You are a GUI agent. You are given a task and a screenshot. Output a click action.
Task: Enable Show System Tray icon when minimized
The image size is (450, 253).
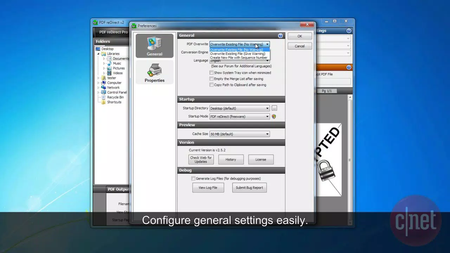pos(211,73)
